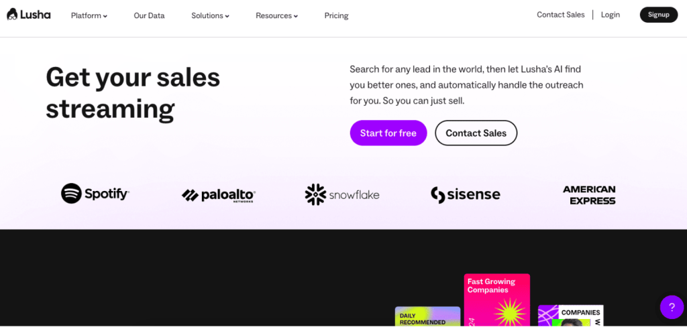
Task: Click the starburst on Fast Growing Companies card
Action: click(x=510, y=312)
